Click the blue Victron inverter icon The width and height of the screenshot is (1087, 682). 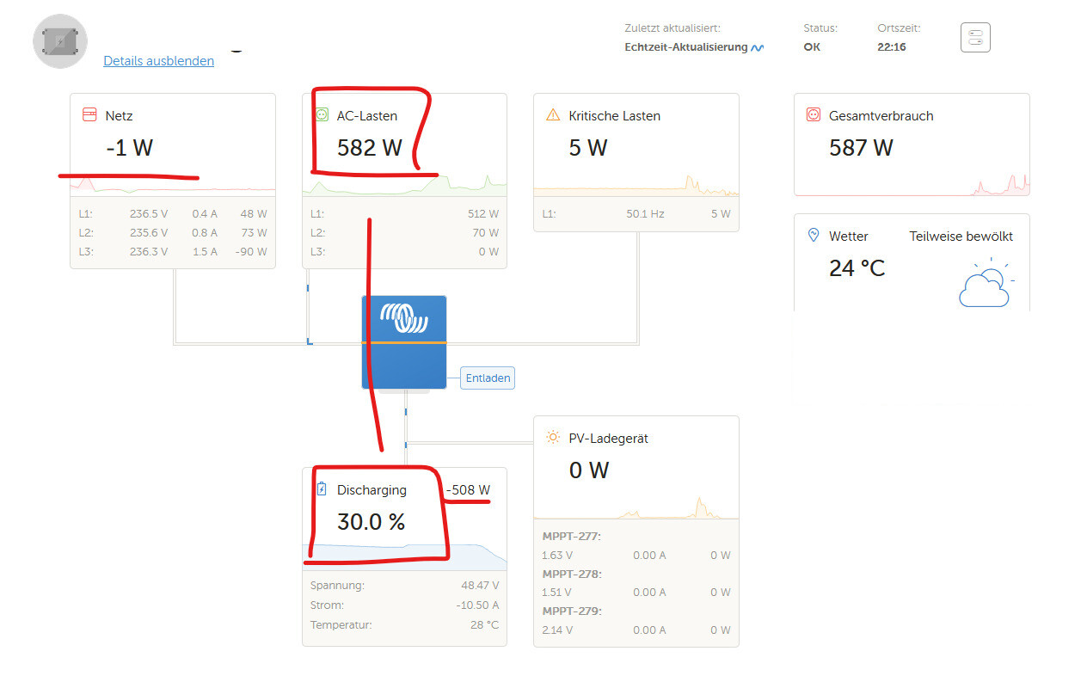click(x=404, y=342)
